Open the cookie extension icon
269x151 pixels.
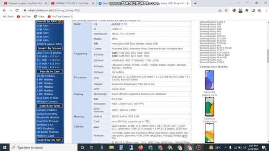[234, 10]
